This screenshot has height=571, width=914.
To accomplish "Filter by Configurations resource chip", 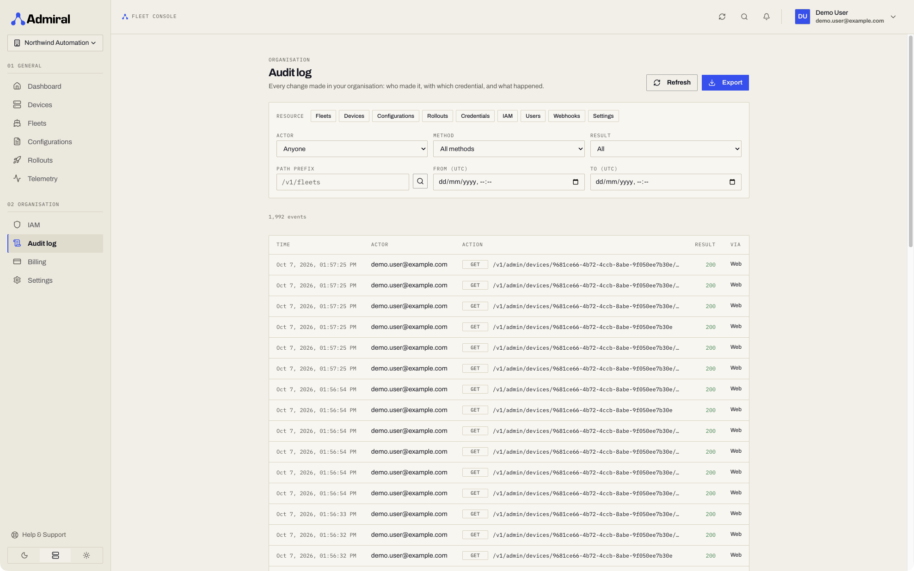I will (396, 116).
